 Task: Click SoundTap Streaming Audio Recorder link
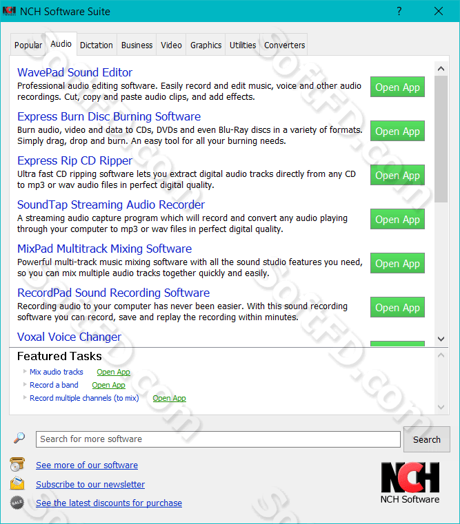[x=111, y=205]
